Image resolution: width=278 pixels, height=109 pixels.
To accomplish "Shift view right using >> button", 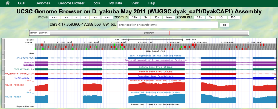I will coord(95,18).
